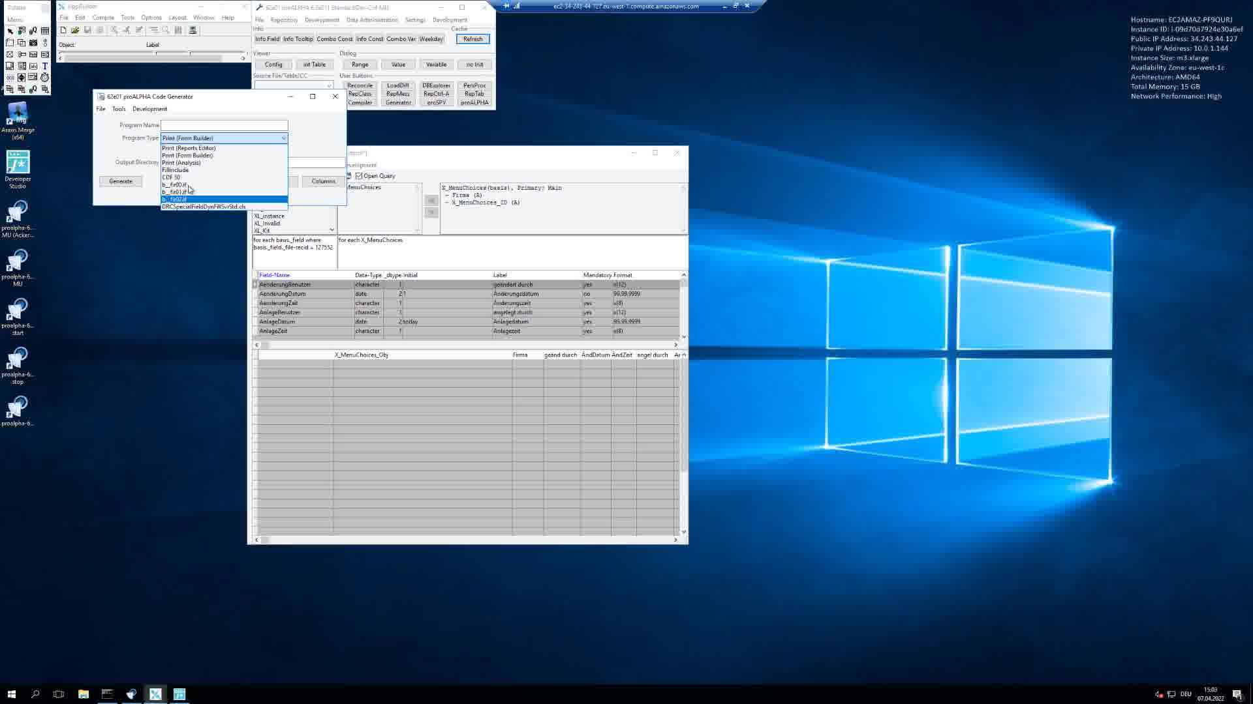
Task: Open Developer Studio desktop shortcut
Action: coord(18,169)
